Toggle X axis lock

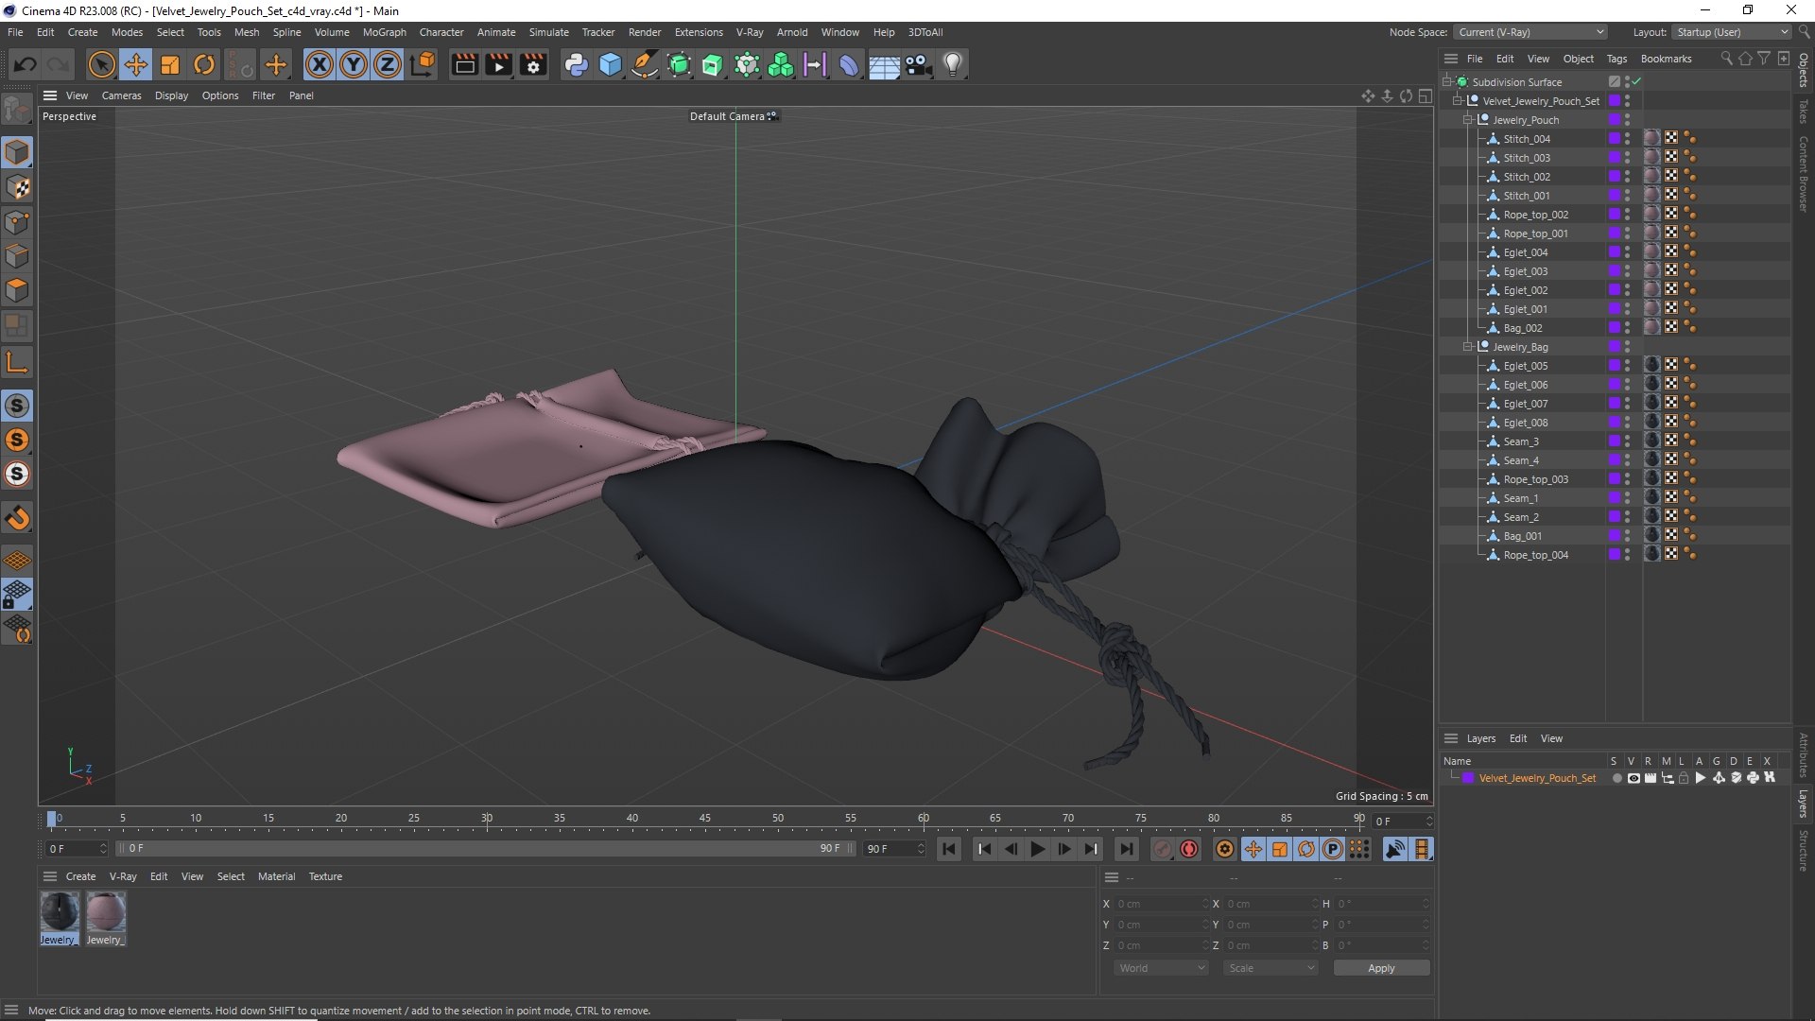[320, 64]
